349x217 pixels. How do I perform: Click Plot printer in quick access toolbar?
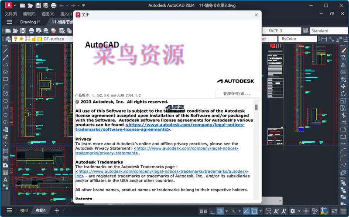54,6
